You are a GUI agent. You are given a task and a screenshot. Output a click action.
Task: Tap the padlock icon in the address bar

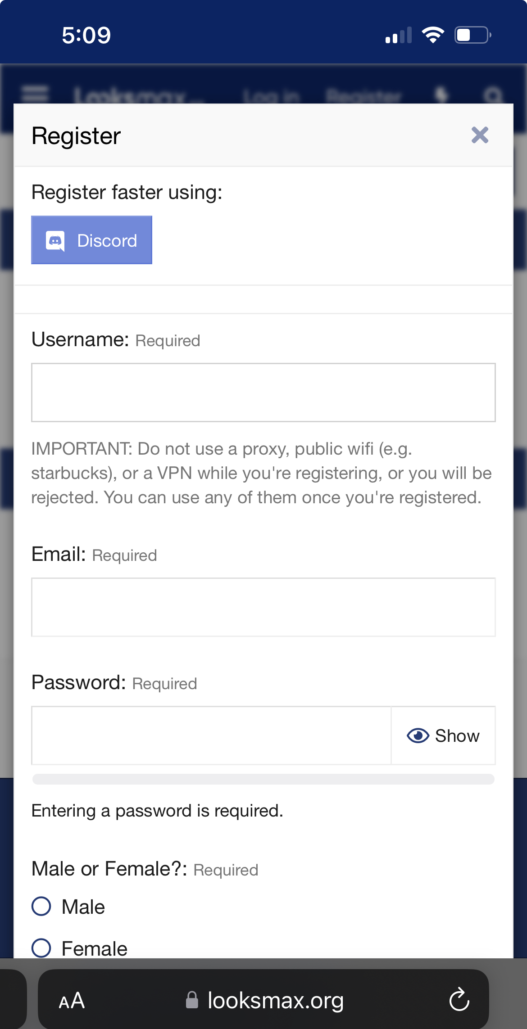pyautogui.click(x=192, y=1000)
